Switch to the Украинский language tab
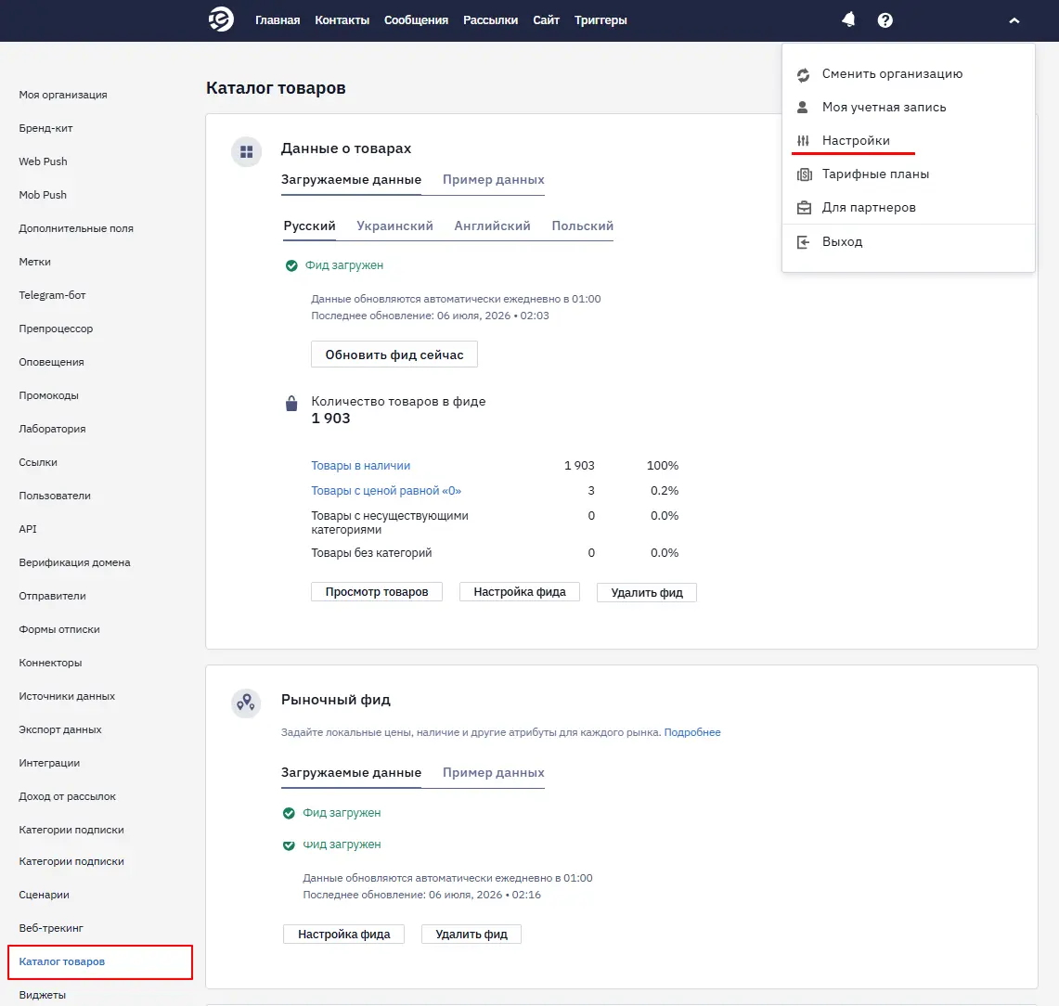This screenshot has height=1006, width=1059. click(x=394, y=226)
